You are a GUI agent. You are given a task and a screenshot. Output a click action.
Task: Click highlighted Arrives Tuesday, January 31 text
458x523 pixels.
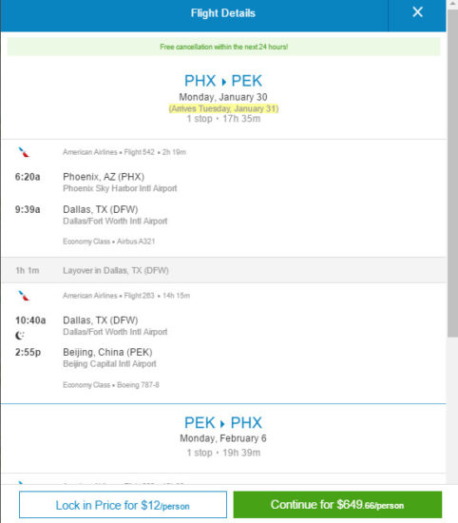point(223,108)
